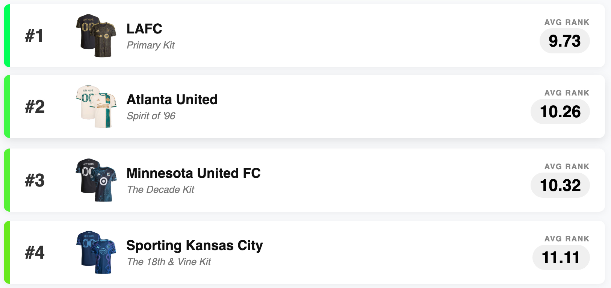This screenshot has width=611, height=288.
Task: Select the #3 ranking label
Action: tap(35, 180)
